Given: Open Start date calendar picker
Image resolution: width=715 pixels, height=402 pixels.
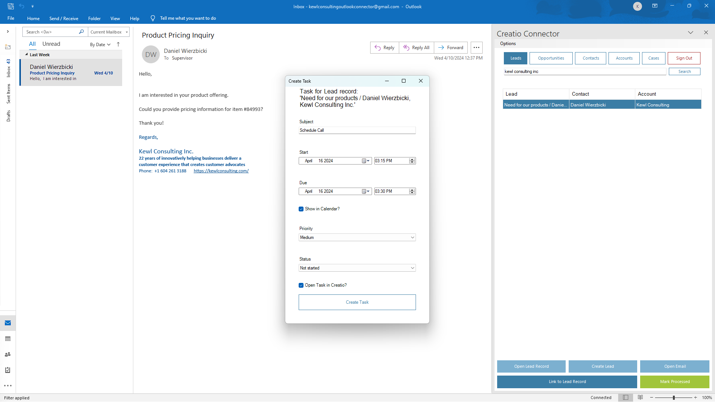Looking at the screenshot, I should (366, 161).
